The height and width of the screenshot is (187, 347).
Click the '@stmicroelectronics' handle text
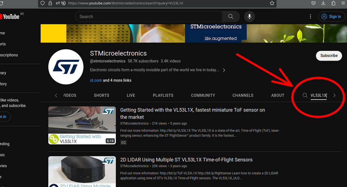tap(107, 61)
